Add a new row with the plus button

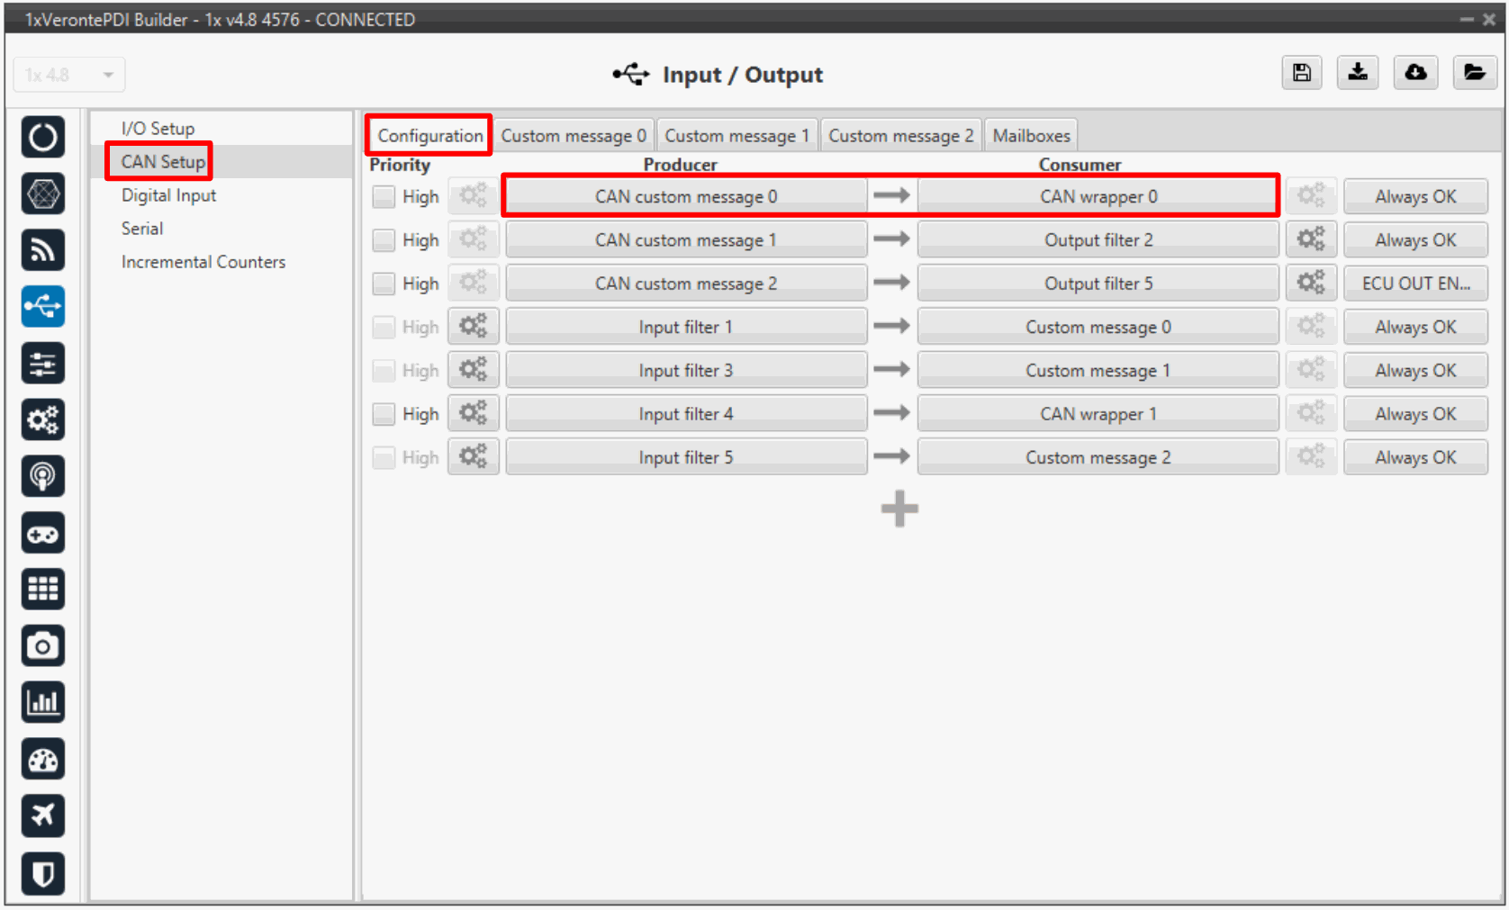(x=899, y=509)
